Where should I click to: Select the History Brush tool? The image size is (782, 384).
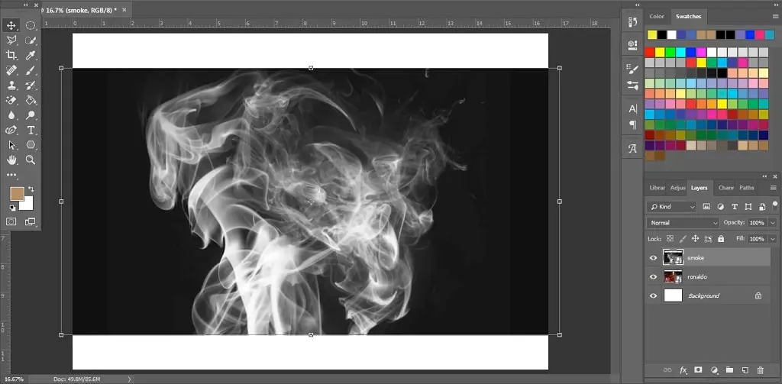point(31,86)
